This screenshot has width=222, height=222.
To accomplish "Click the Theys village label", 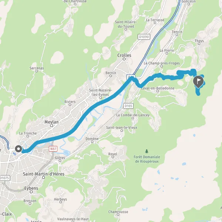I will click(x=199, y=41).
